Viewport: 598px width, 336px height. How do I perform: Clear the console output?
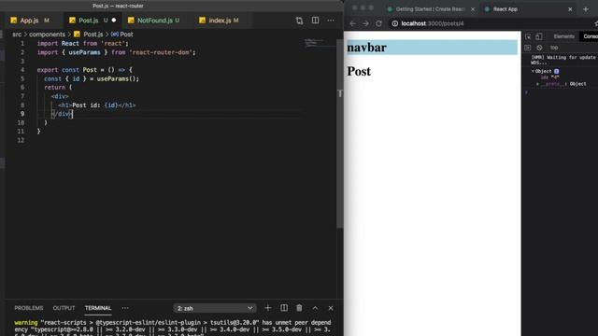click(539, 48)
